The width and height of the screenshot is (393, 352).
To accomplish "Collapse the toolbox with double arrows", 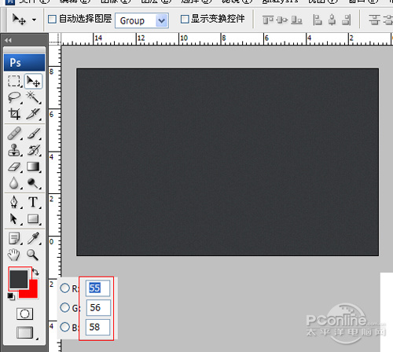I will coord(8,40).
